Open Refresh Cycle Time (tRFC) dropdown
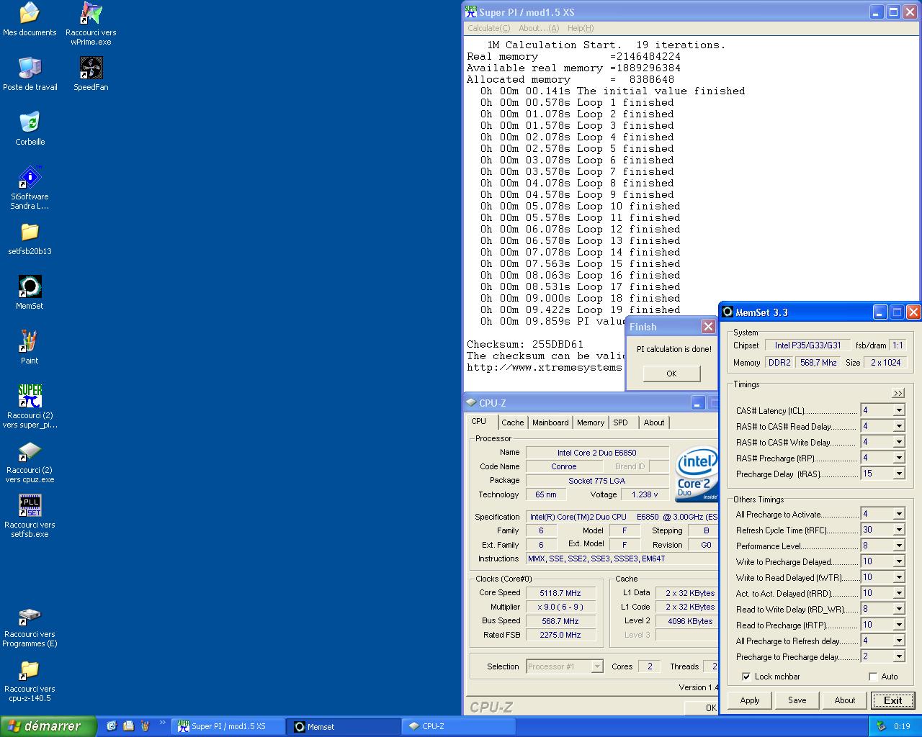This screenshot has width=922, height=737. pyautogui.click(x=899, y=530)
